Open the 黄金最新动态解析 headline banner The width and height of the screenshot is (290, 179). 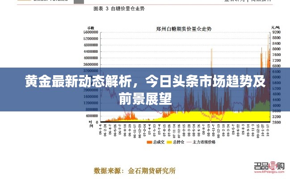pyautogui.click(x=145, y=89)
